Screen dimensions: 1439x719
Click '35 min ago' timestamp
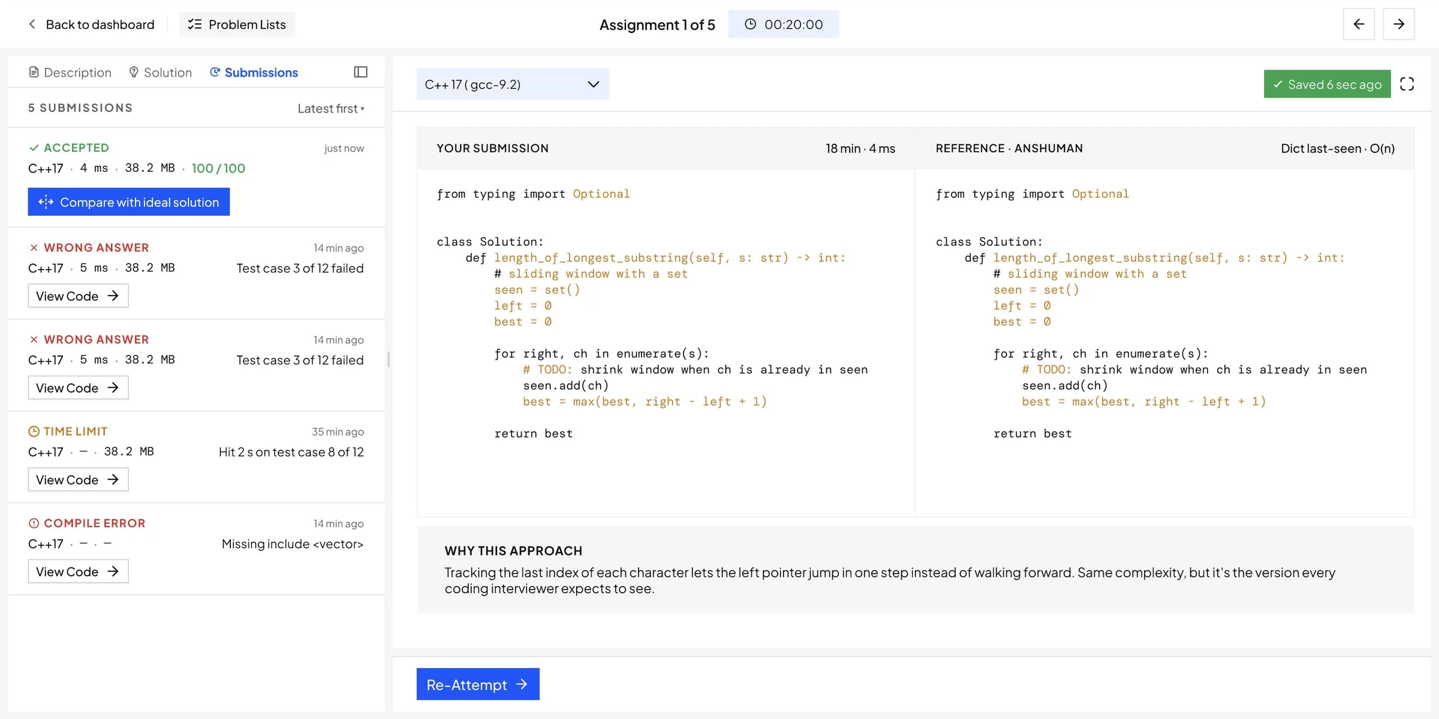click(x=338, y=431)
